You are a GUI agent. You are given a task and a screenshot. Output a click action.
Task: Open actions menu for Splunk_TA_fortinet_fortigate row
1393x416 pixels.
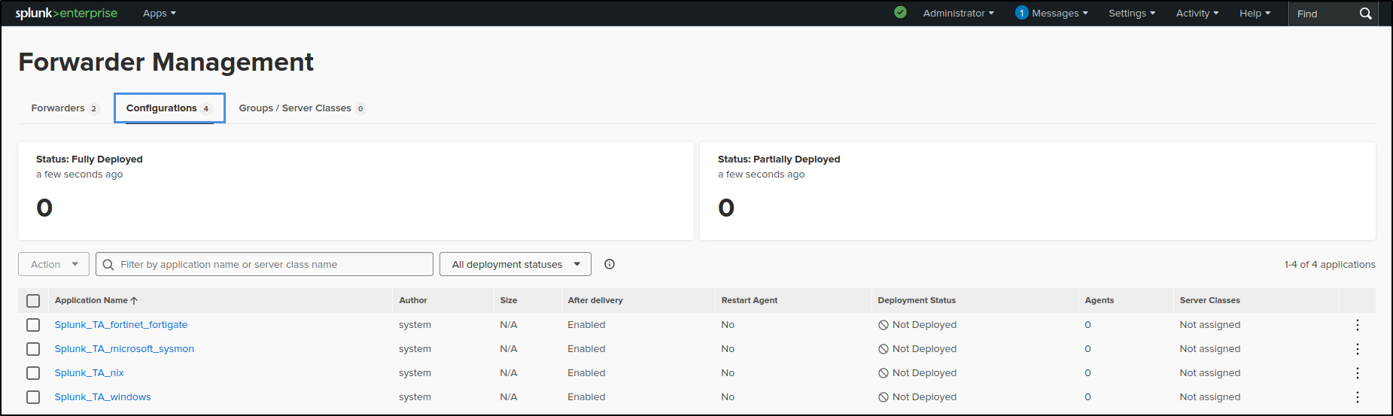(x=1357, y=325)
